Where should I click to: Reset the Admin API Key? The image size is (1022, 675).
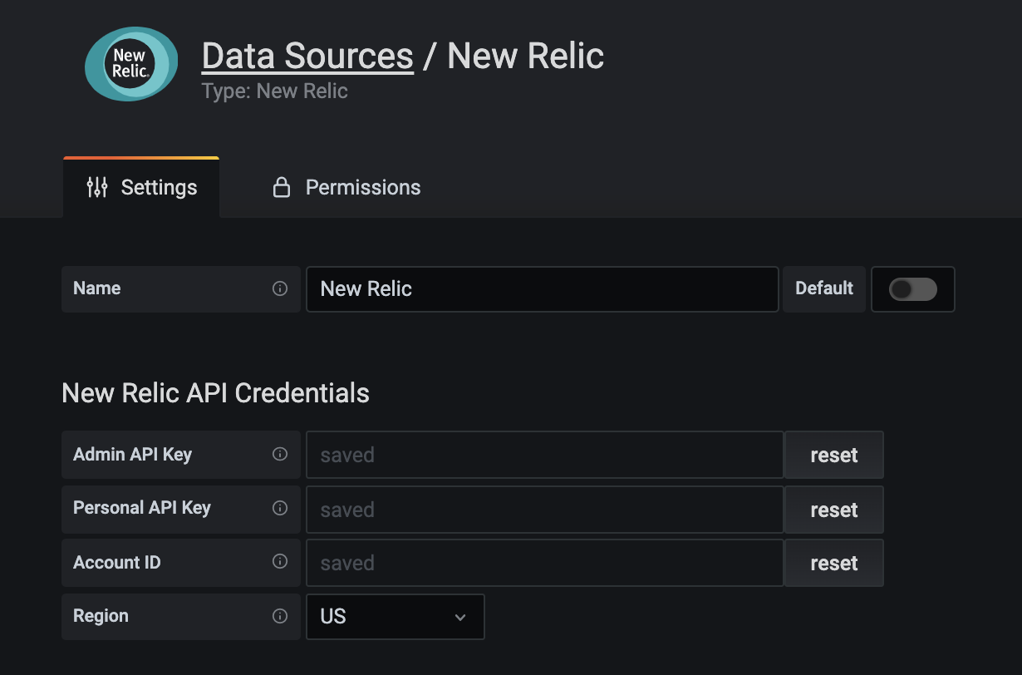pyautogui.click(x=833, y=455)
